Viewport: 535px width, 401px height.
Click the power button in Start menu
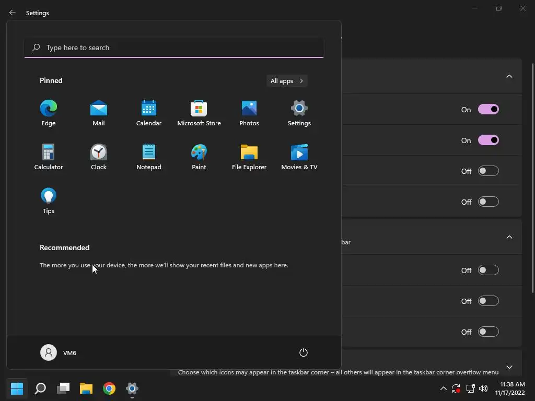click(304, 352)
